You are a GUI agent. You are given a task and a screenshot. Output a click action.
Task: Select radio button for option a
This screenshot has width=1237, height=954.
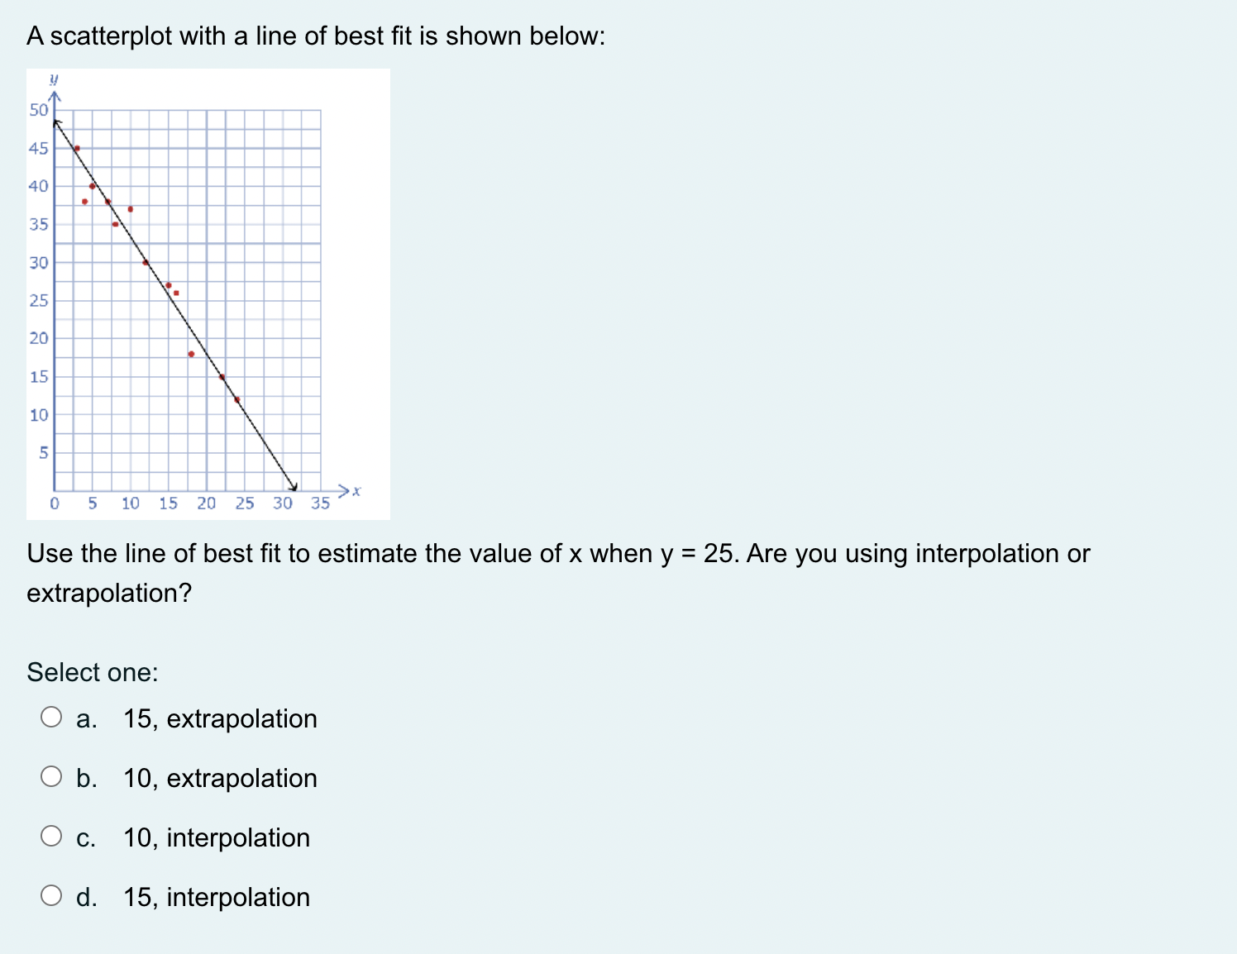[x=51, y=718]
